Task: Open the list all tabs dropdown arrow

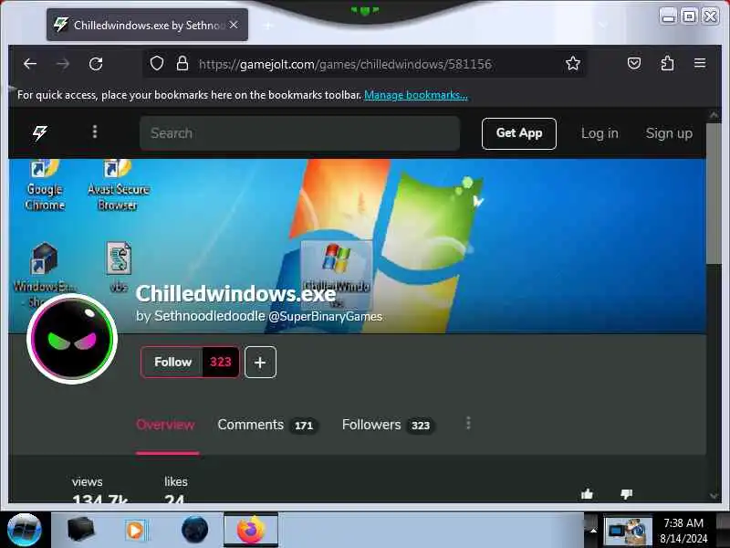Action: (x=602, y=25)
